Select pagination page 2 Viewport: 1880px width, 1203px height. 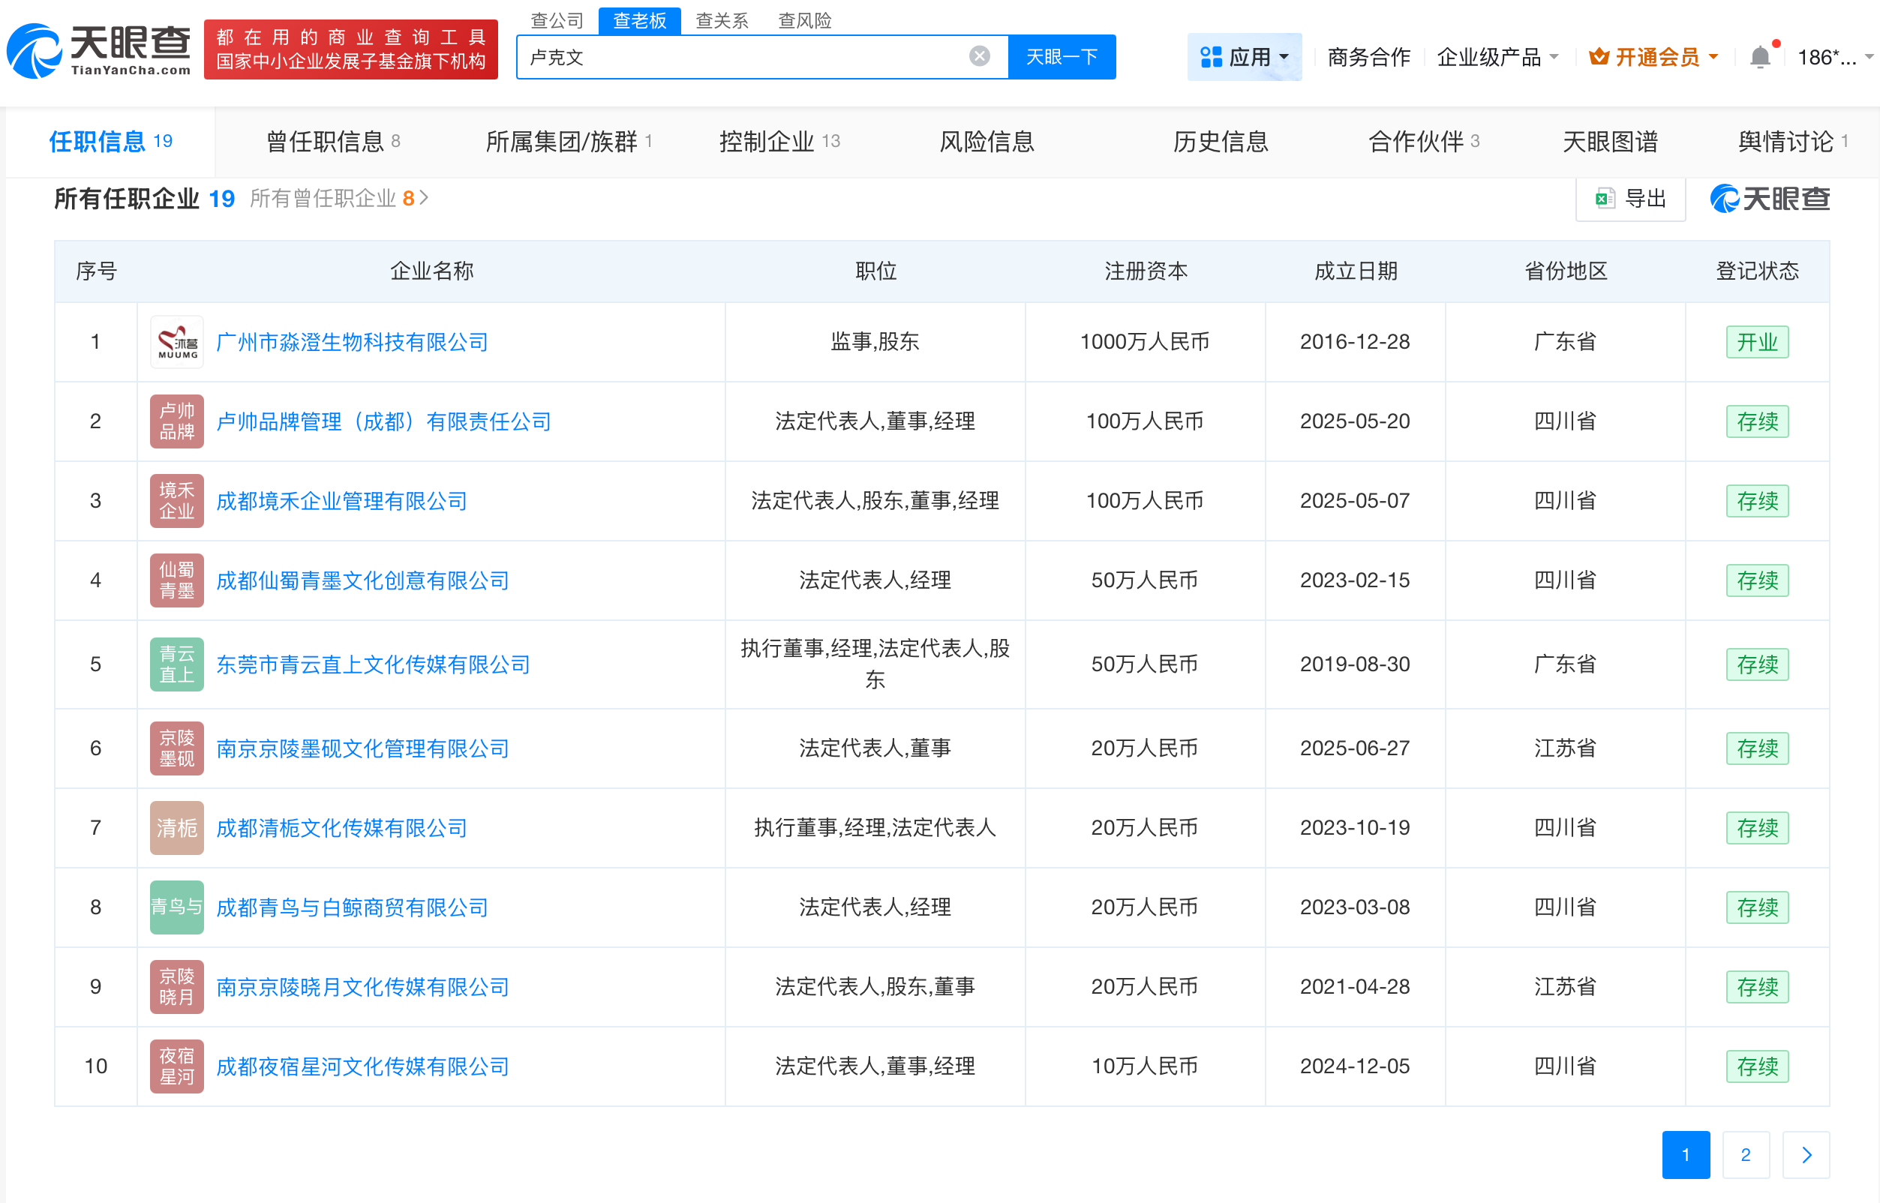coord(1746,1154)
